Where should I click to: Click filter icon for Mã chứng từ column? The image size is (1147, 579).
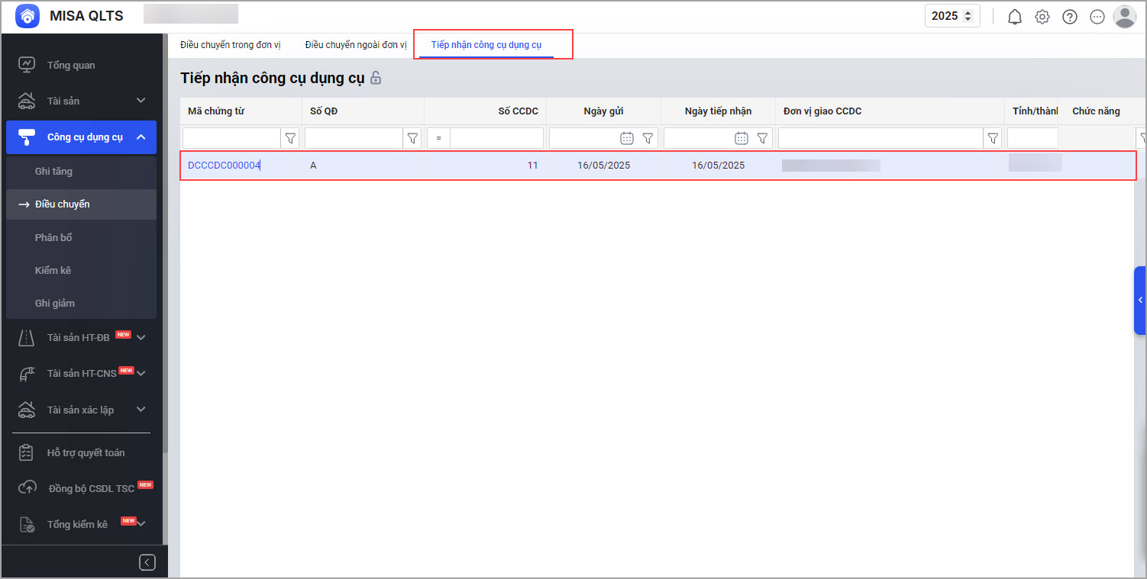coord(290,138)
